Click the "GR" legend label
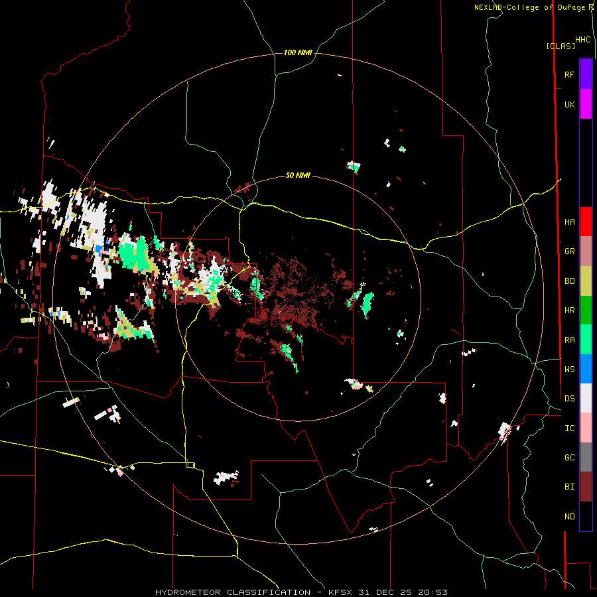Image resolution: width=597 pixels, height=597 pixels. coord(569,251)
